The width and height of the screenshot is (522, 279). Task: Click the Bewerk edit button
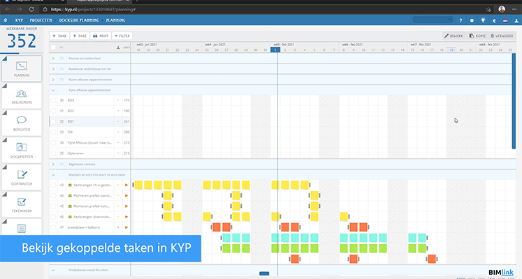(454, 36)
